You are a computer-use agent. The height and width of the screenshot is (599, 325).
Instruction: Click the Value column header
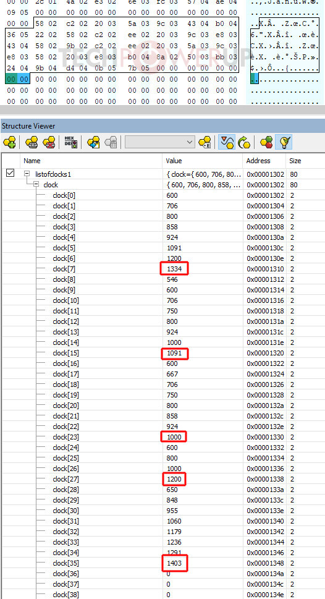pos(203,161)
